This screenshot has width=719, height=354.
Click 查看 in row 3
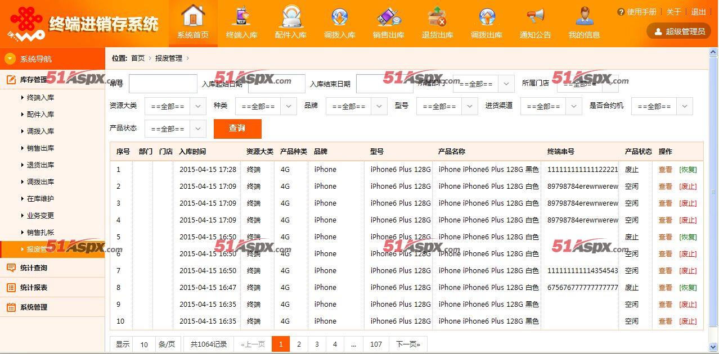tap(666, 203)
